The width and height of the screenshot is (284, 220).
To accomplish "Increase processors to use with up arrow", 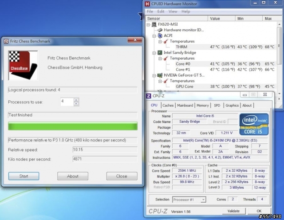I will 76,100.
